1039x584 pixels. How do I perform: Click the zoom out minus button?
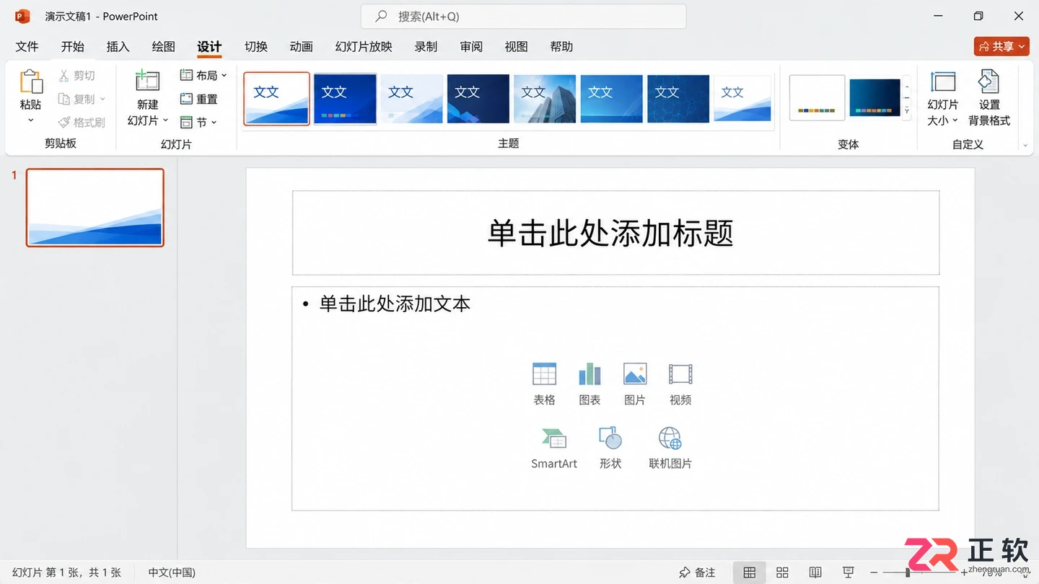(874, 572)
